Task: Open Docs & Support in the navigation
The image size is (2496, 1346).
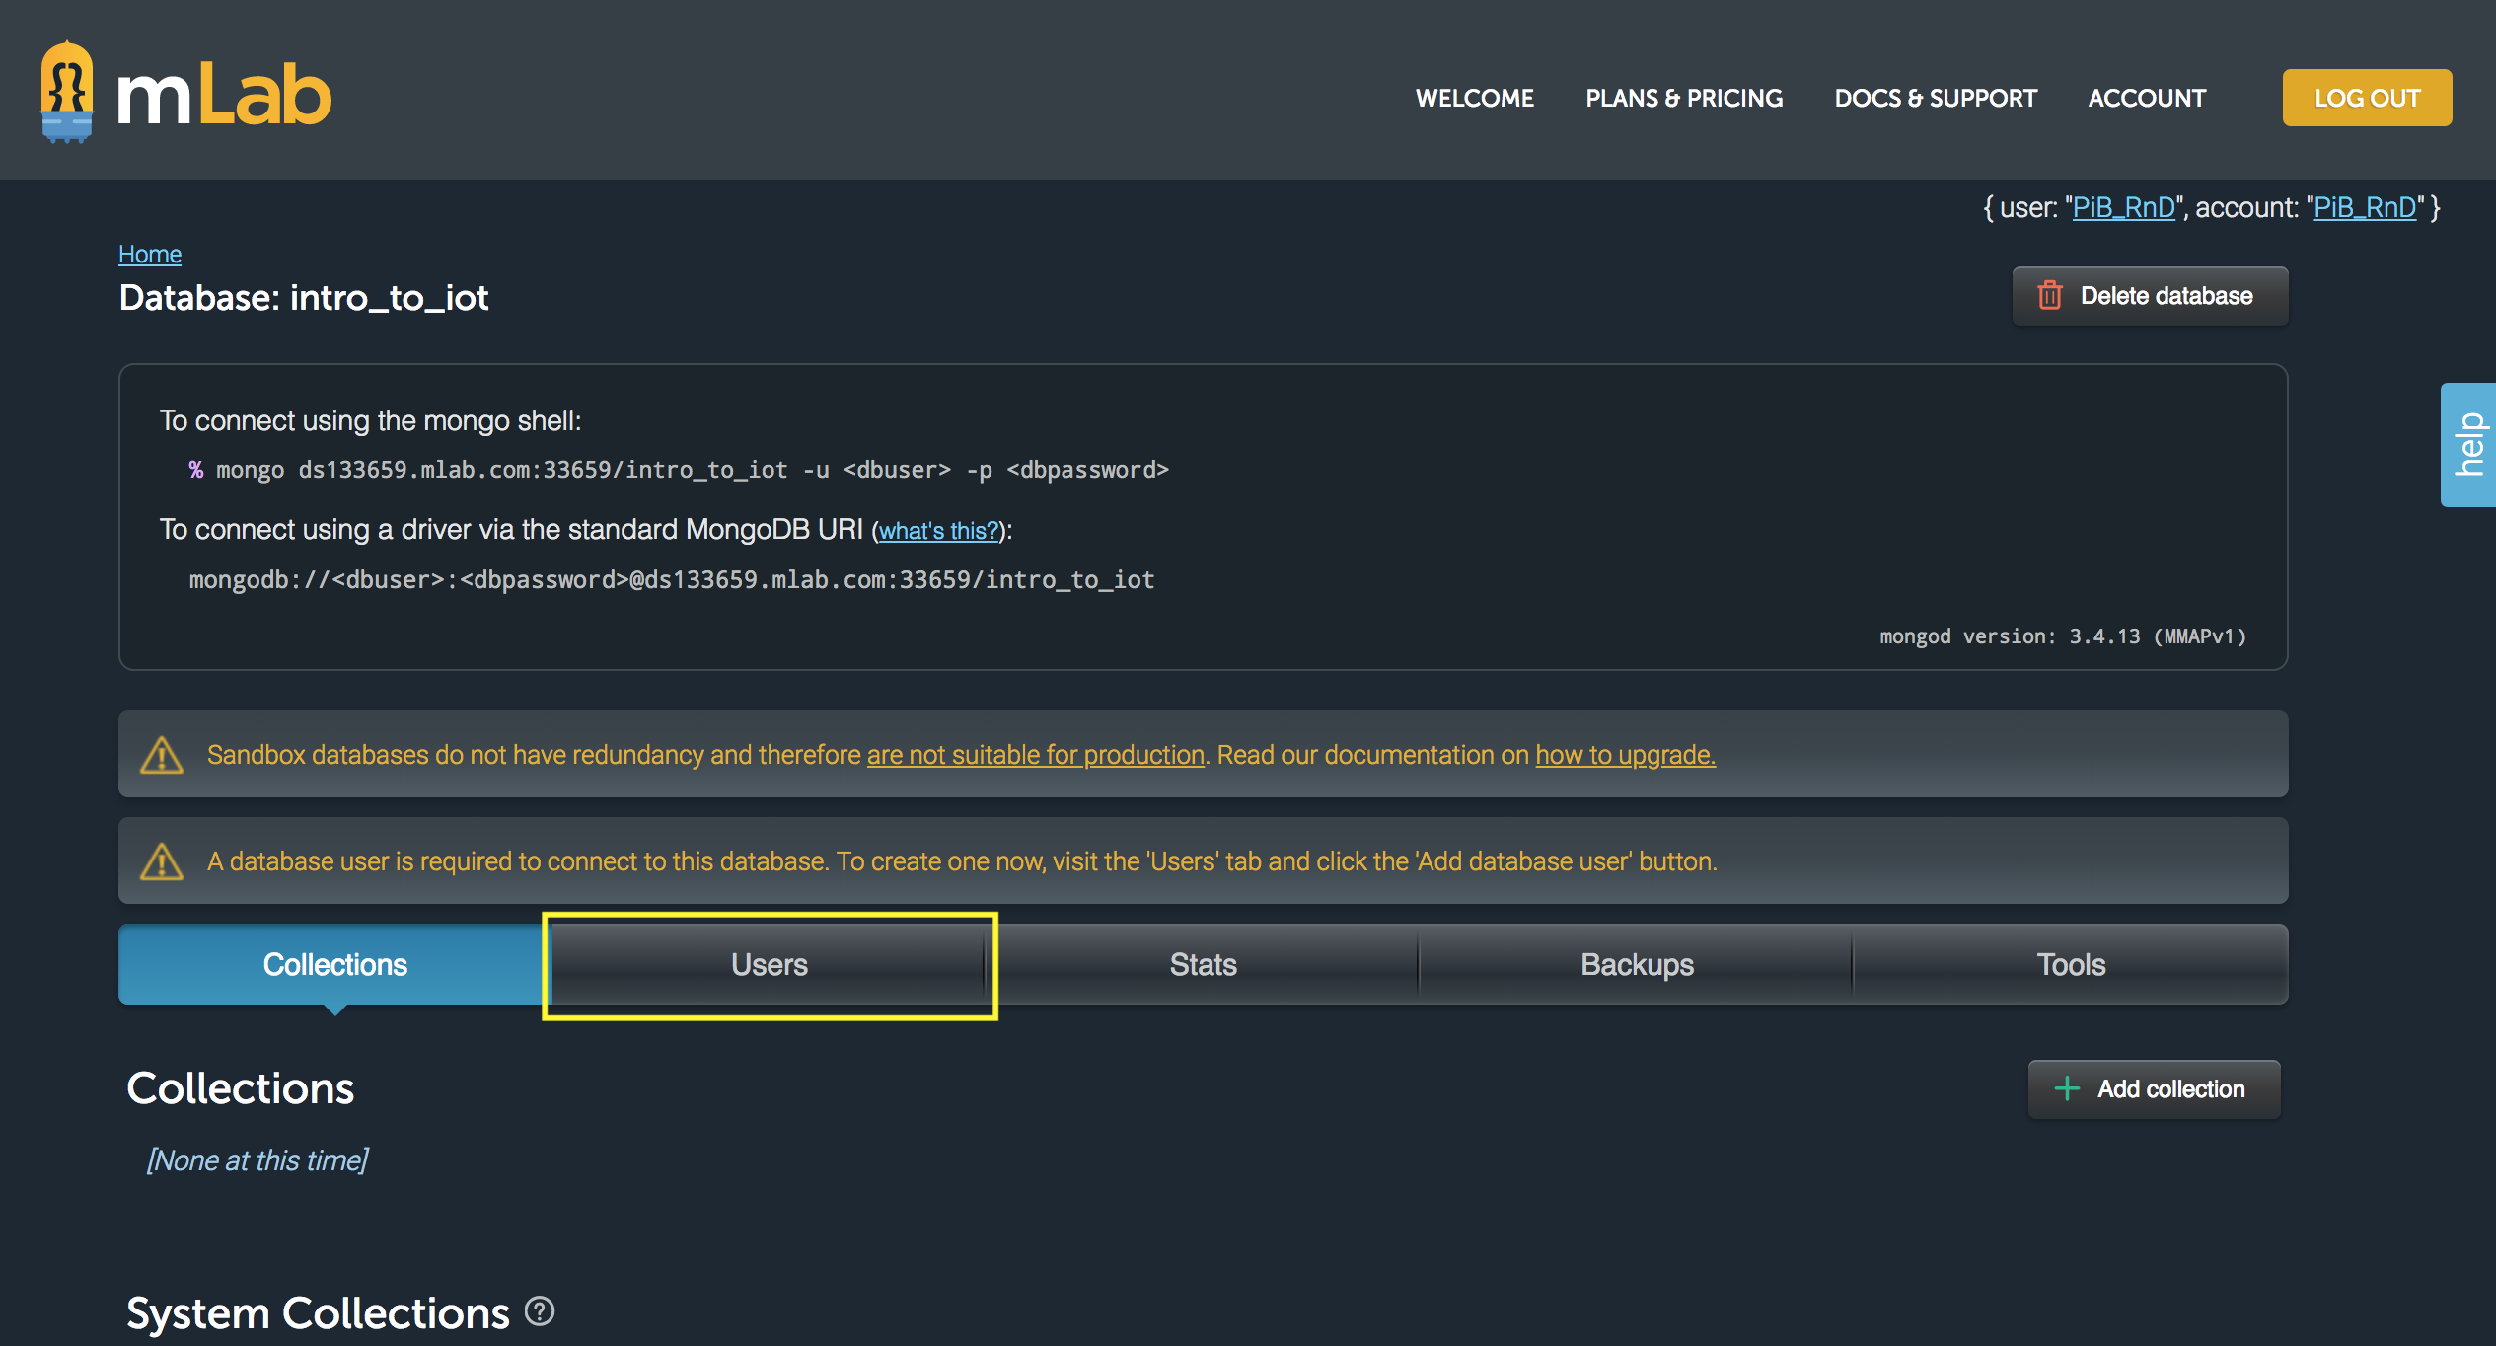Action: [1935, 99]
